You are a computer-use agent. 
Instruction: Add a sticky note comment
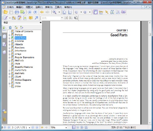(x=31, y=18)
